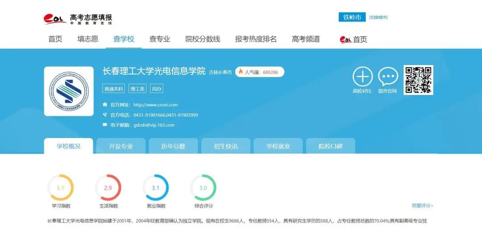This screenshot has width=482, height=228.
Task: Click the QR code image
Action: coord(418,80)
